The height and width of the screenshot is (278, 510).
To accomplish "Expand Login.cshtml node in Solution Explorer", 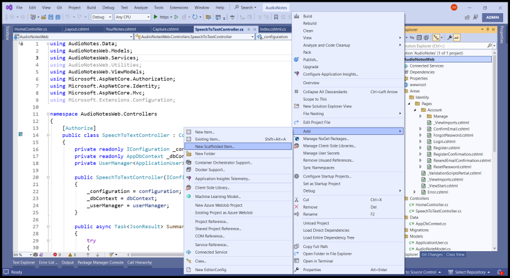I will pyautogui.click(x=420, y=141).
